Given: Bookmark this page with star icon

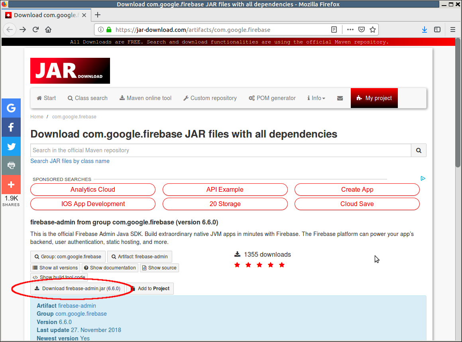Looking at the screenshot, I should coord(372,29).
